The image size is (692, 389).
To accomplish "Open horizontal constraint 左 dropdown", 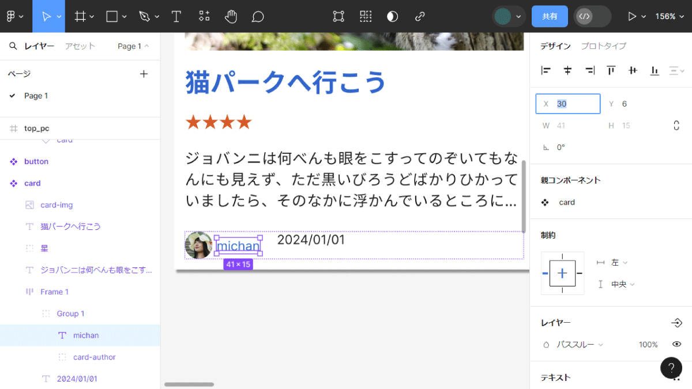I will 619,262.
